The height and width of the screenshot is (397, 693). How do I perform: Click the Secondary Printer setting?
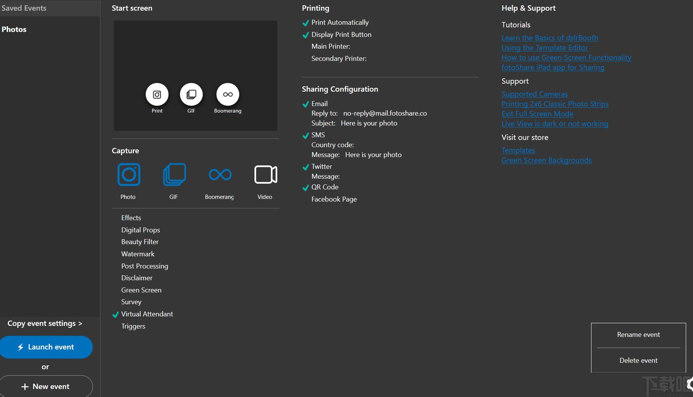[339, 58]
